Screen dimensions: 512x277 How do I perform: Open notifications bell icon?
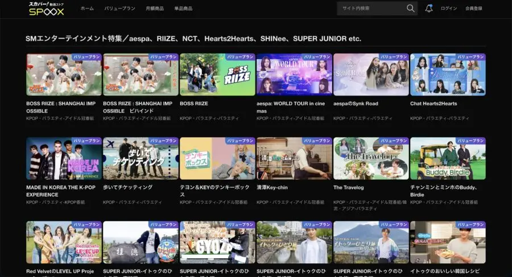point(429,9)
